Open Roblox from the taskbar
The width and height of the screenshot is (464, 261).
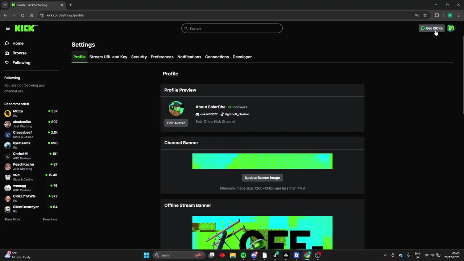click(297, 255)
